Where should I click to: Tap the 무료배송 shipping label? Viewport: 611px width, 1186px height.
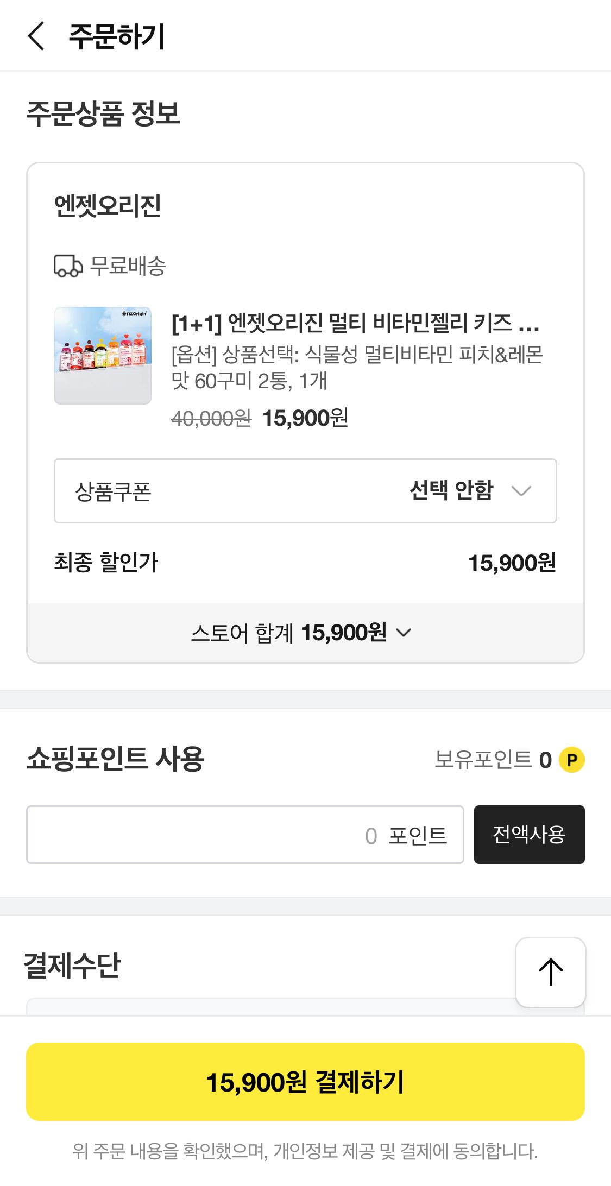(x=128, y=266)
